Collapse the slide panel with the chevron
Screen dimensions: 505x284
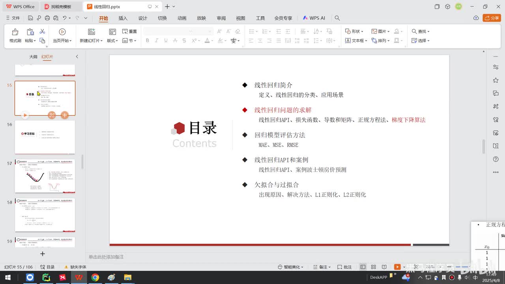77,57
